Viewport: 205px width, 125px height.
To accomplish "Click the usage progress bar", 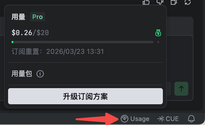I will pos(83,42).
